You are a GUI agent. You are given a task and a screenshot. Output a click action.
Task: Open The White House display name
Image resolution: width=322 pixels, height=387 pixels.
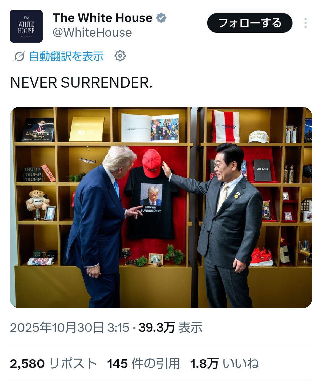pyautogui.click(x=102, y=18)
